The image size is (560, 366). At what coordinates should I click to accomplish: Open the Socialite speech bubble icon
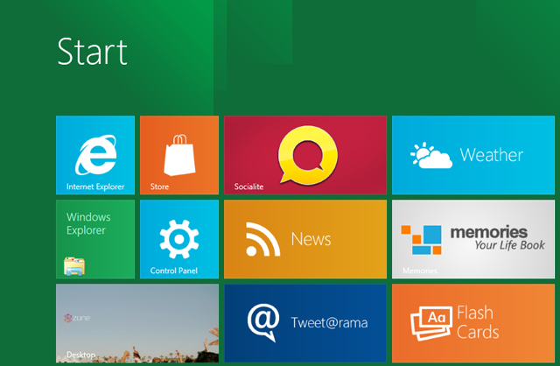(x=307, y=155)
